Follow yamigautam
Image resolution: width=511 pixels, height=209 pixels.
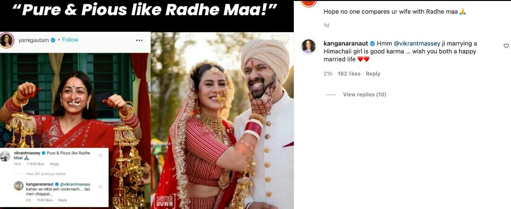point(70,40)
